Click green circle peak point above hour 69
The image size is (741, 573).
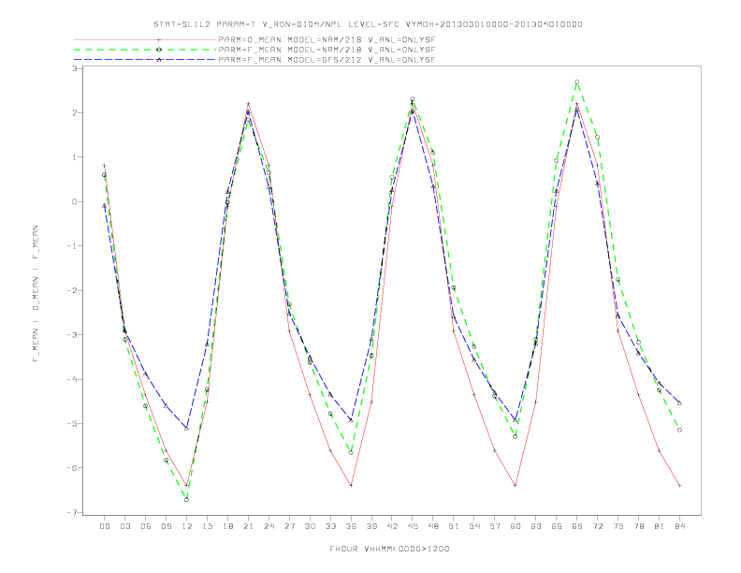coord(577,82)
